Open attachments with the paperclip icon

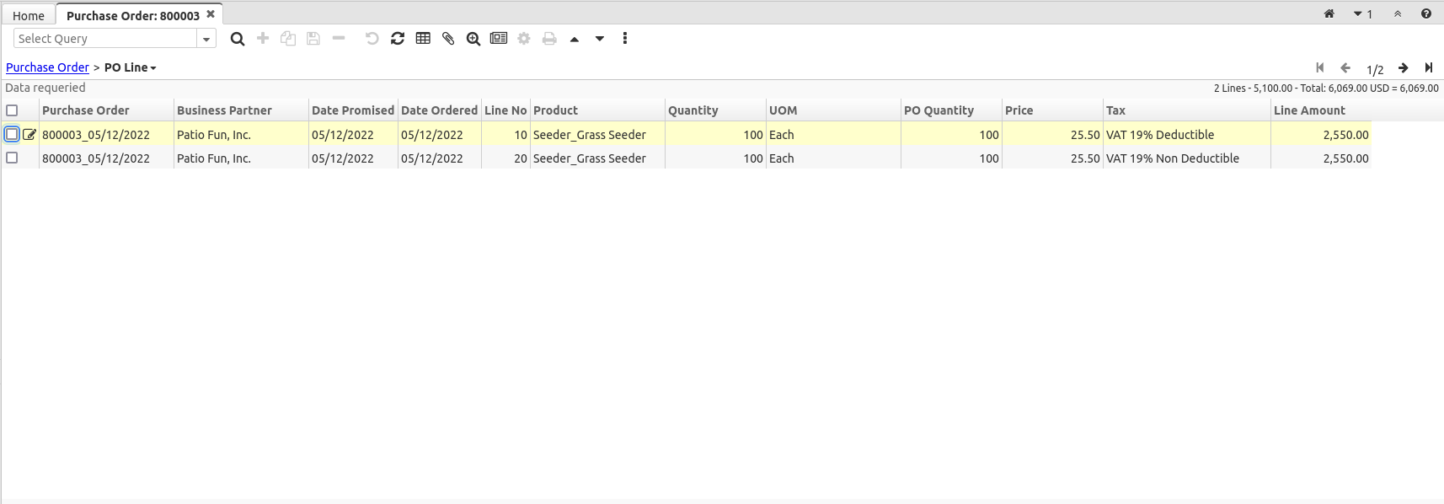(448, 39)
